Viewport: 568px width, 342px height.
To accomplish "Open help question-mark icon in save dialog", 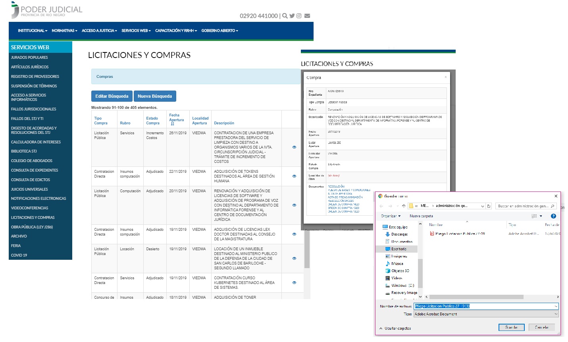I will tap(553, 216).
